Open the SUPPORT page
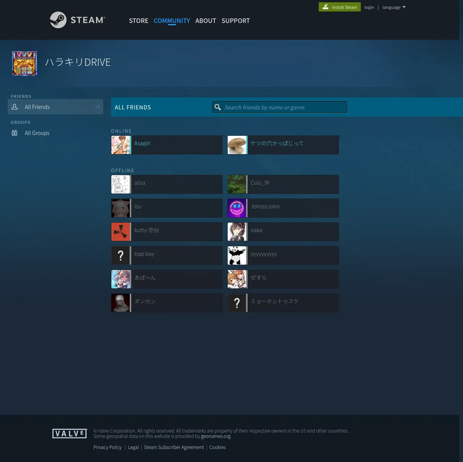 point(236,21)
